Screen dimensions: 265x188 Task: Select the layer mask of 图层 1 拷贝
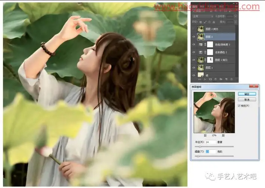(x=210, y=60)
